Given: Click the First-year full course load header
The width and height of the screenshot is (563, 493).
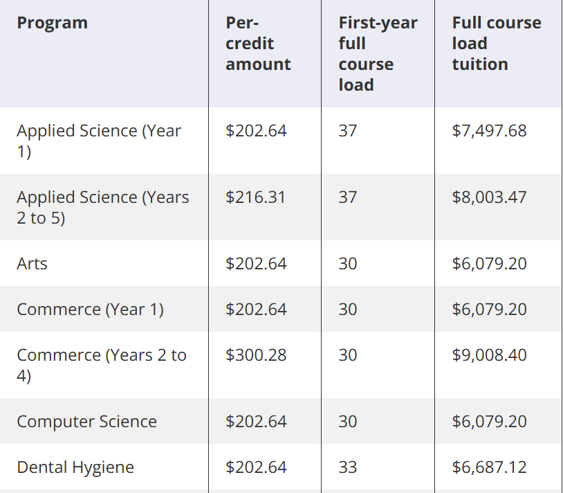Looking at the screenshot, I should pos(378,54).
